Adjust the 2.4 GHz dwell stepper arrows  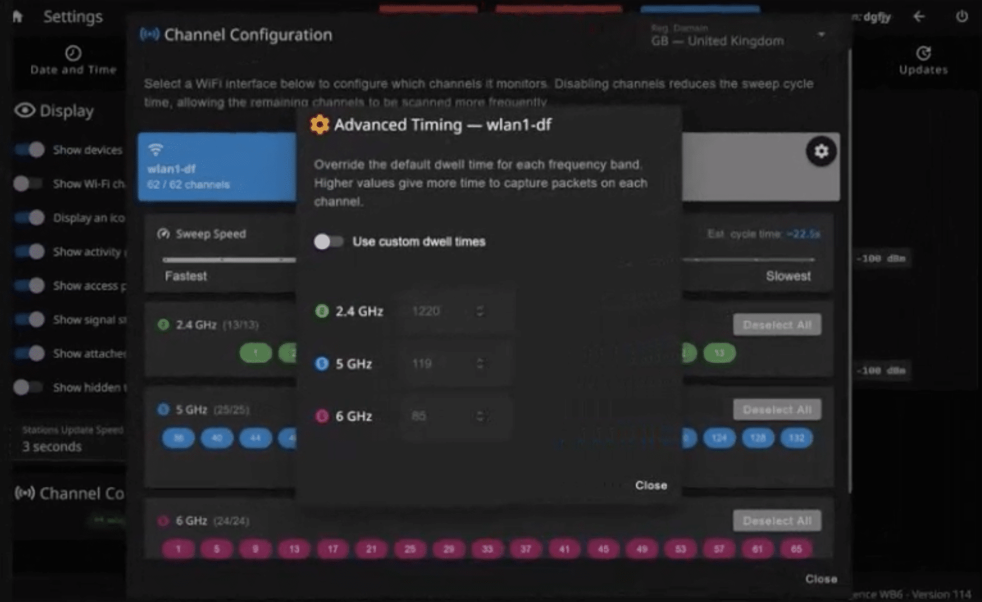click(480, 311)
